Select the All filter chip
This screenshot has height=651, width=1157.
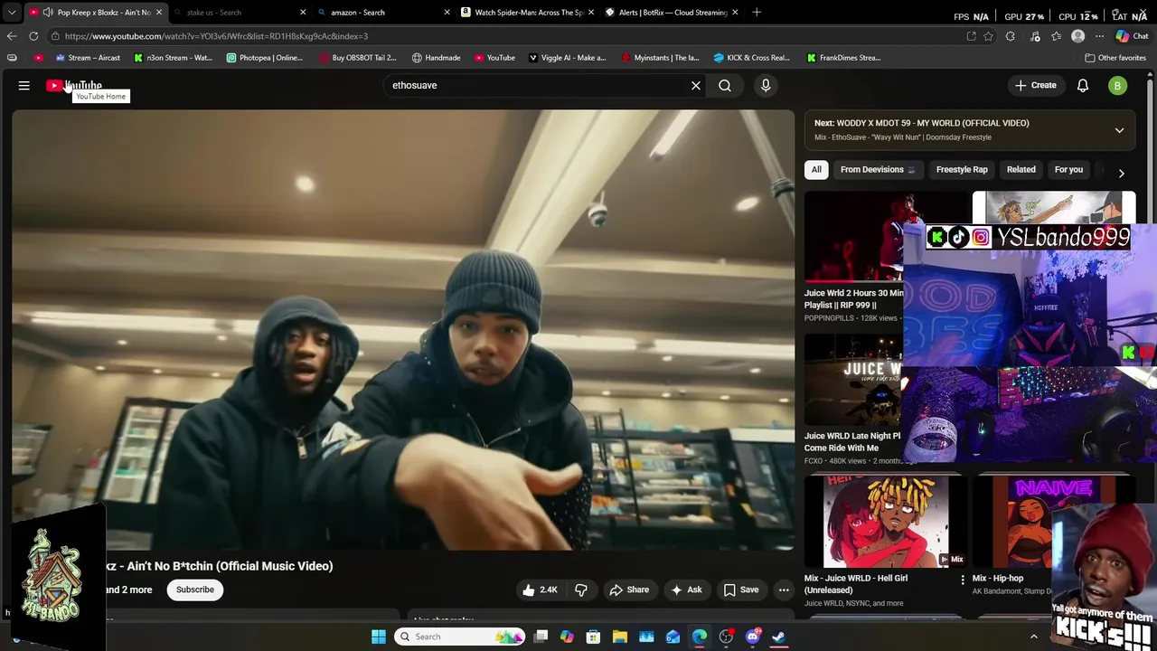816,169
